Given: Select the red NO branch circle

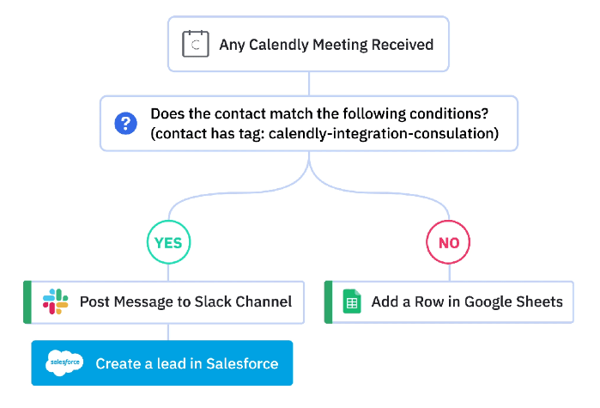Looking at the screenshot, I should tap(448, 243).
